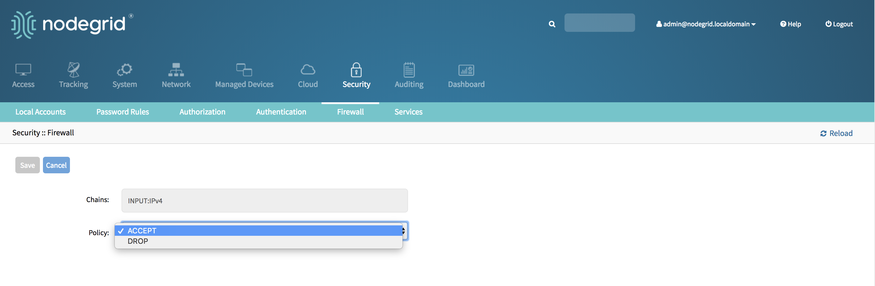The height and width of the screenshot is (286, 875).
Task: Reload the Firewall page
Action: 836,133
